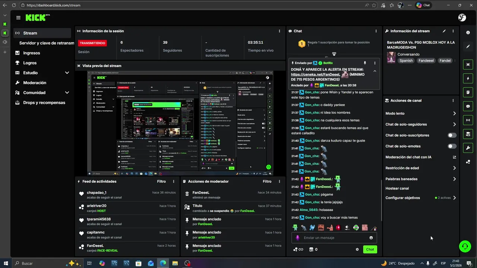Open the green headset support button
477x268 pixels.
tap(465, 246)
